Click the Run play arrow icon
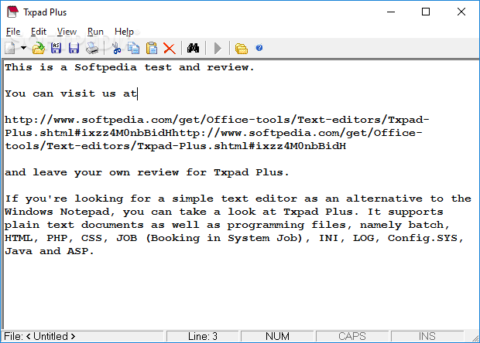The image size is (480, 343). click(218, 48)
